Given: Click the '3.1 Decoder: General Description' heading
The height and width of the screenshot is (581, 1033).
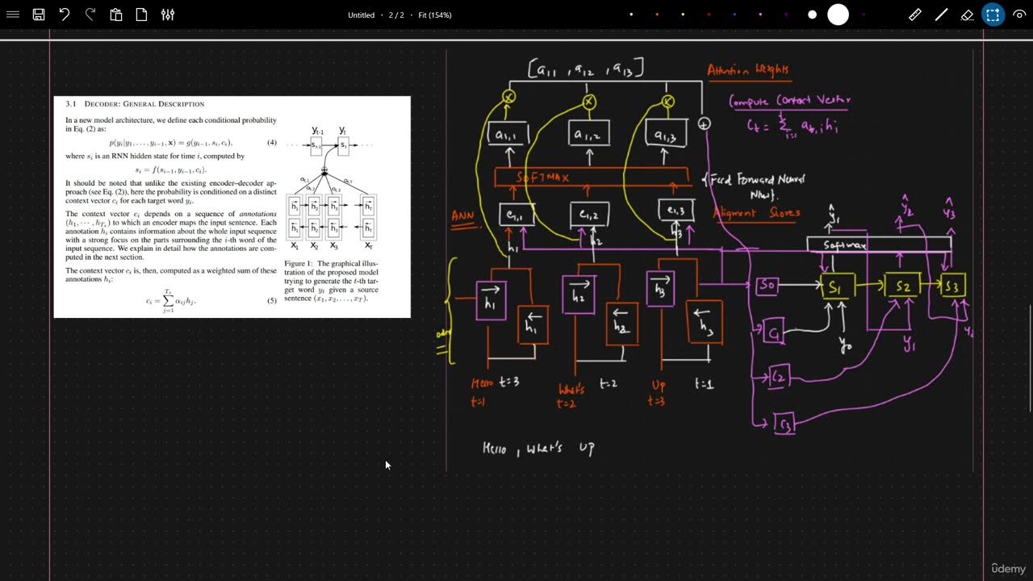Looking at the screenshot, I should pos(135,103).
